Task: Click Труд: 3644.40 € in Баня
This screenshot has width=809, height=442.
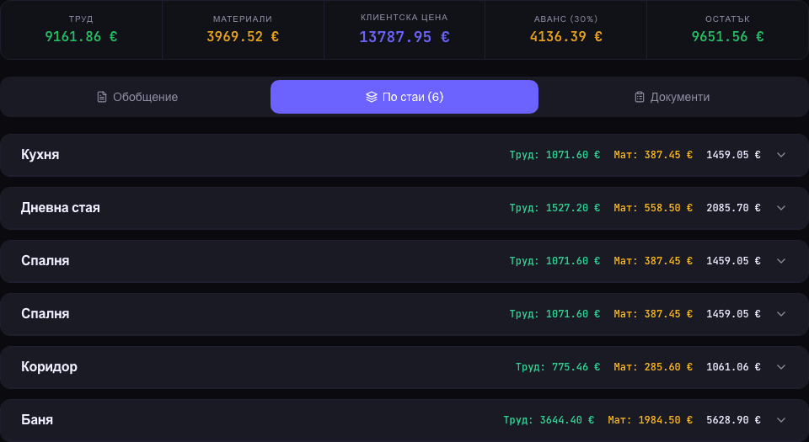Action: click(549, 420)
